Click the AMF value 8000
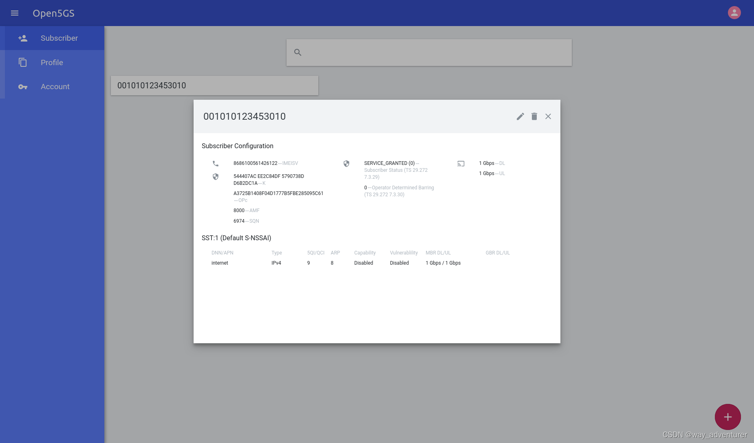This screenshot has height=443, width=754. pos(239,211)
